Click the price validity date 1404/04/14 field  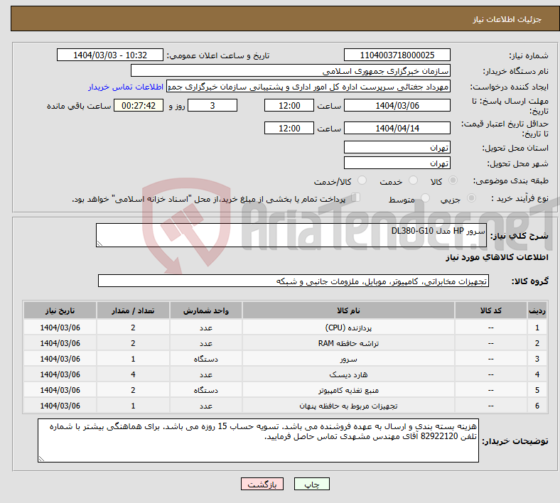397,128
